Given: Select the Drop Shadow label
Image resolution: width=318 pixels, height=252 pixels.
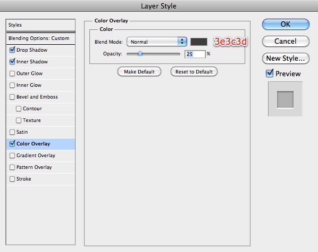Looking at the screenshot, I should [x=32, y=50].
